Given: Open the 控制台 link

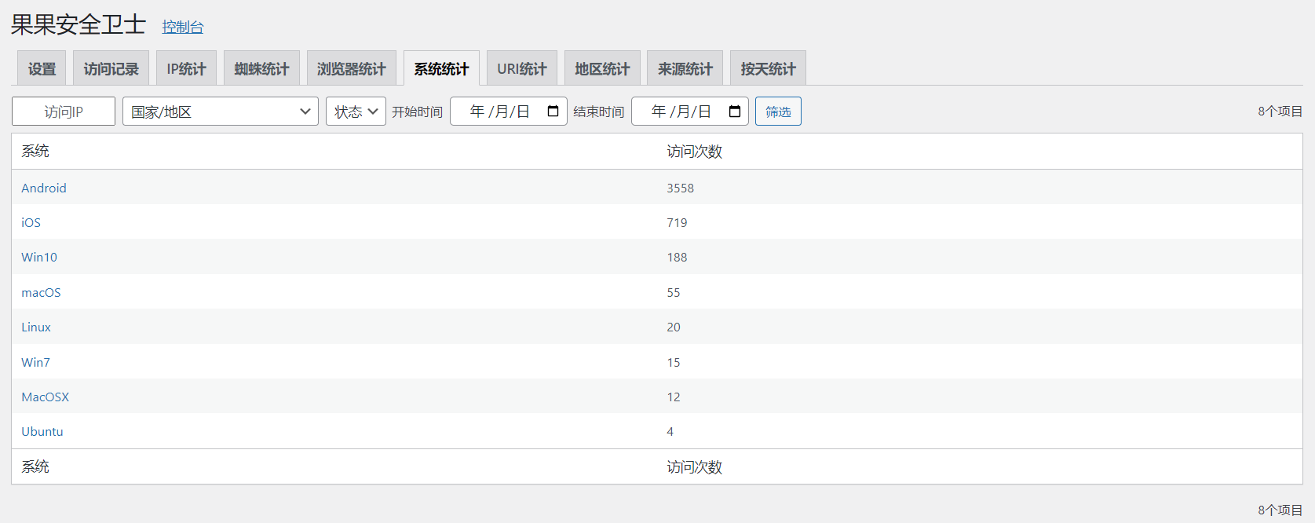Looking at the screenshot, I should pos(183,27).
